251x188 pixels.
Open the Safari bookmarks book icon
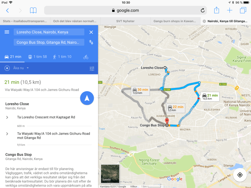point(33,10)
